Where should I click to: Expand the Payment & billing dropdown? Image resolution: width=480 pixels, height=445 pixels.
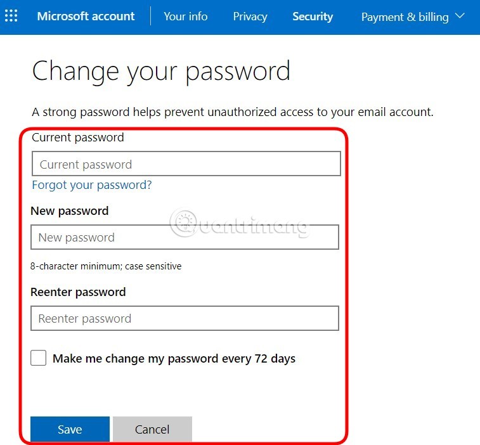click(413, 17)
